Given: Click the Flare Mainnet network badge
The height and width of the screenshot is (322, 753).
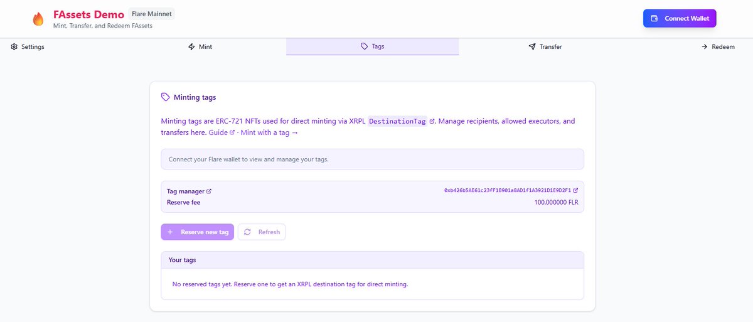Looking at the screenshot, I should [x=151, y=13].
